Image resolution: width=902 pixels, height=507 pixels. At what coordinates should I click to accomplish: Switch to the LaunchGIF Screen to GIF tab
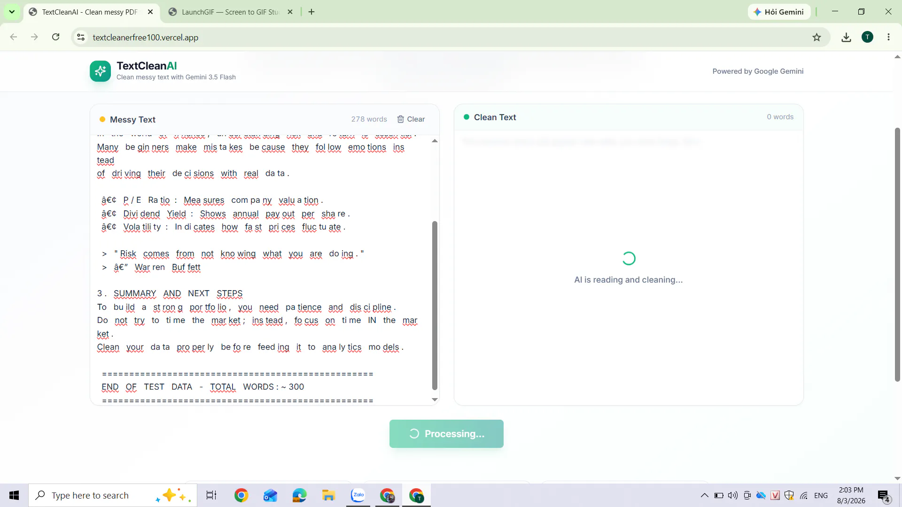(230, 12)
